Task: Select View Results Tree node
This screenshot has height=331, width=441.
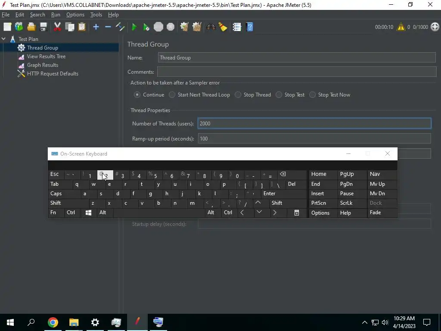Action: point(46,56)
